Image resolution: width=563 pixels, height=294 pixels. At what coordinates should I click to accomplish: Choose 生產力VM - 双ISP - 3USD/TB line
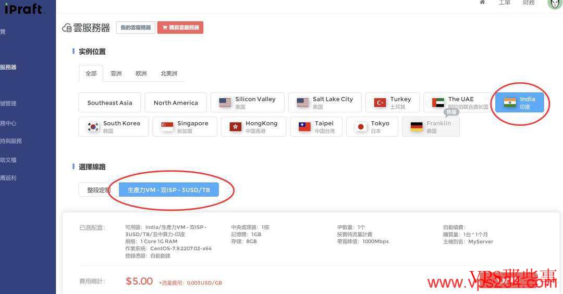(169, 190)
